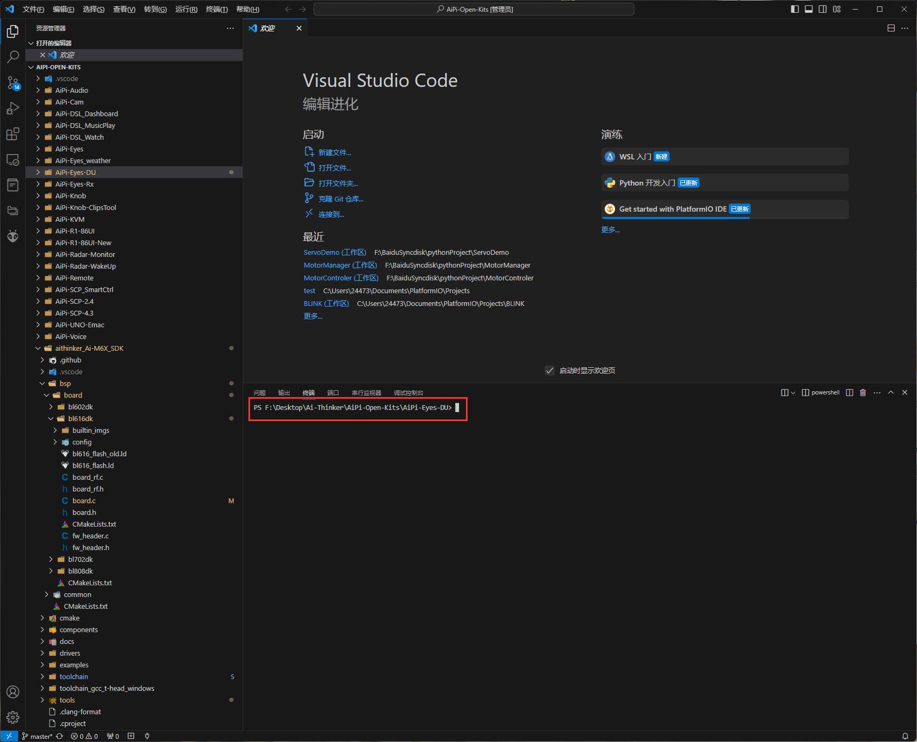Open Remote Explorer icon in activity bar
Viewport: 917px width, 742px height.
coord(13,159)
